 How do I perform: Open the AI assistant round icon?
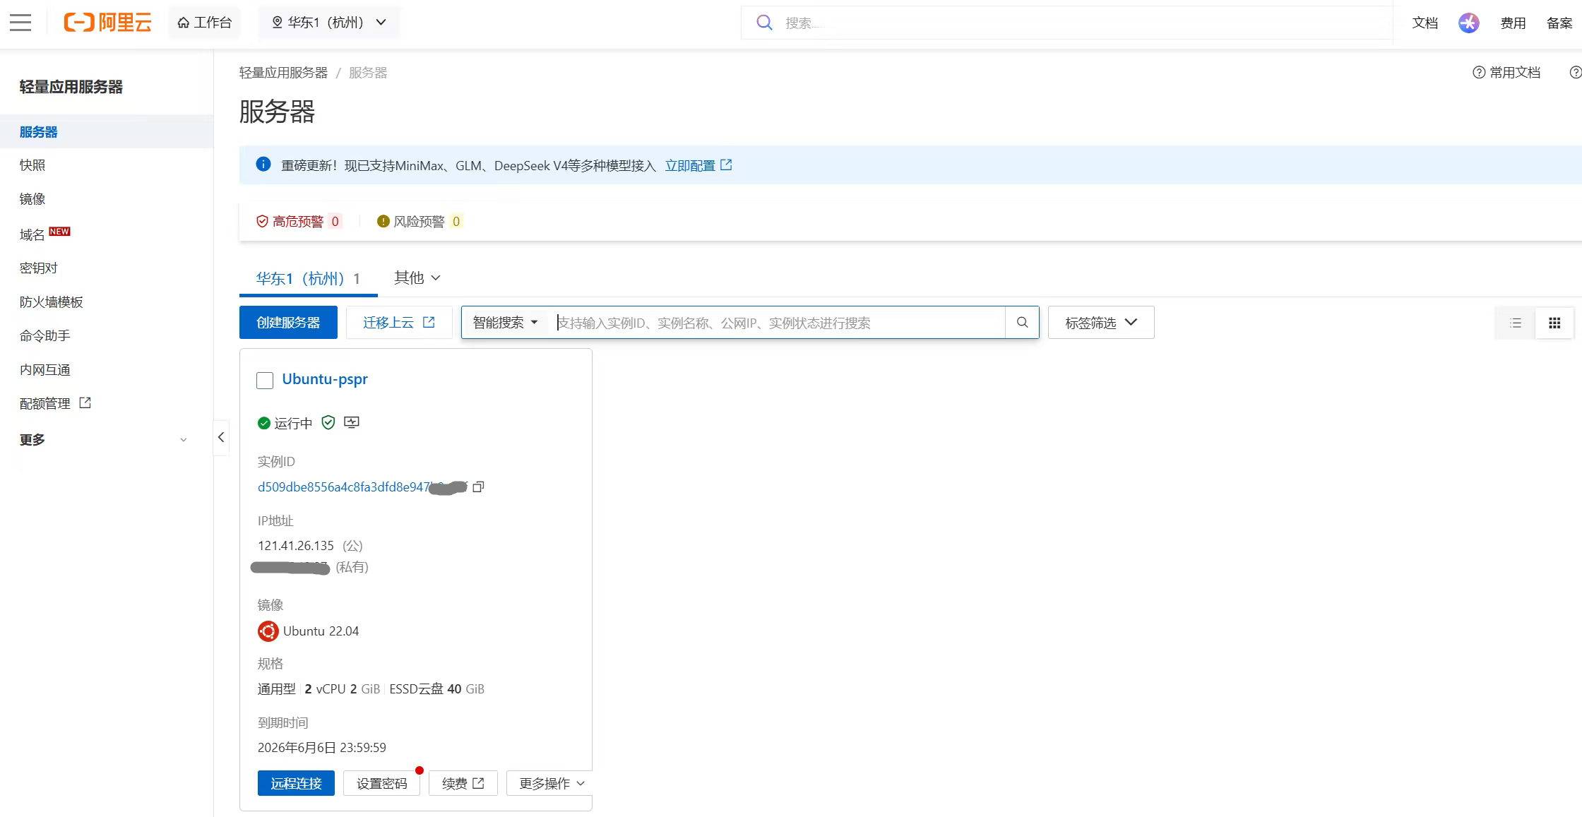(1469, 23)
